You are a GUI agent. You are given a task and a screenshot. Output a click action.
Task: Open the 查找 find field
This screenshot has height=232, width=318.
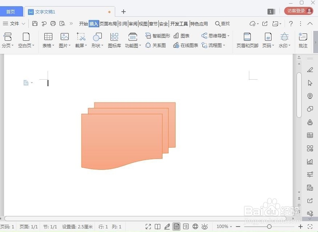click(x=222, y=24)
